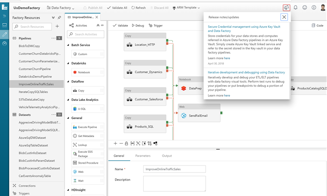The image size is (327, 196).
Task: Select the Lookup activity in palette
Action: point(88,145)
